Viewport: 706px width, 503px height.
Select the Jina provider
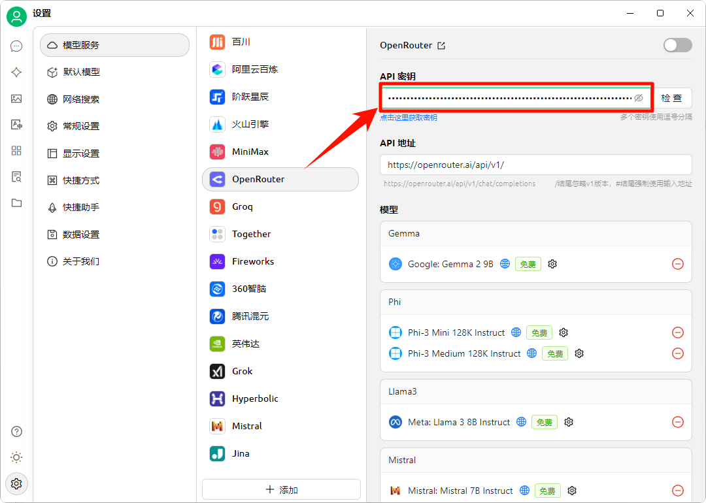(280, 453)
